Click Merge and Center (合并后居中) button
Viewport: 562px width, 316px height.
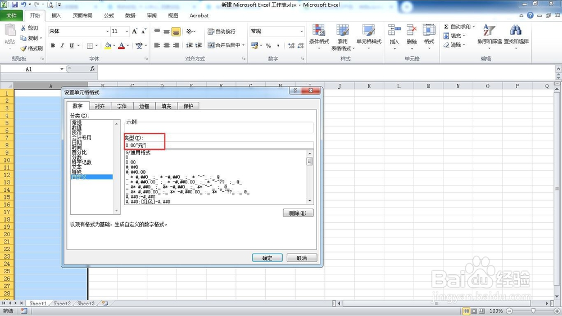click(x=224, y=45)
